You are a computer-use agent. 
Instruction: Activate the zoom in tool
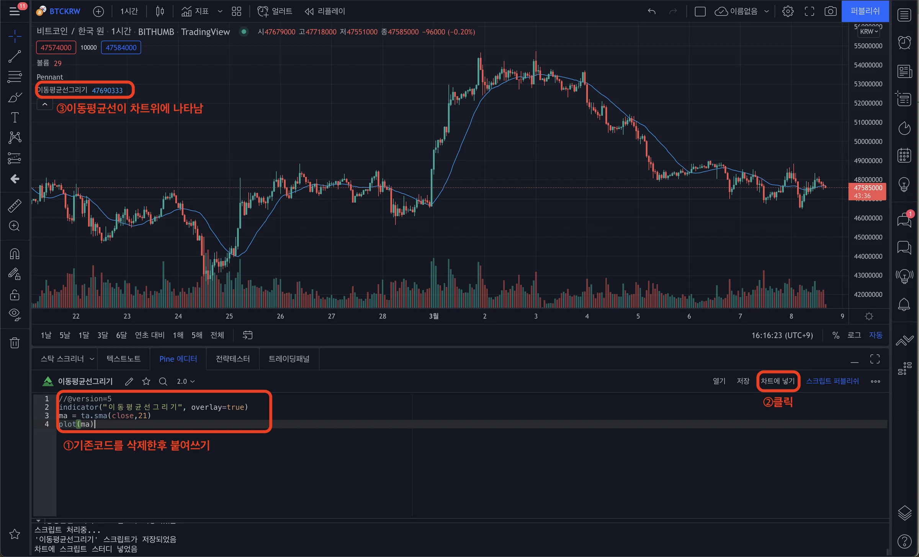pyautogui.click(x=15, y=226)
